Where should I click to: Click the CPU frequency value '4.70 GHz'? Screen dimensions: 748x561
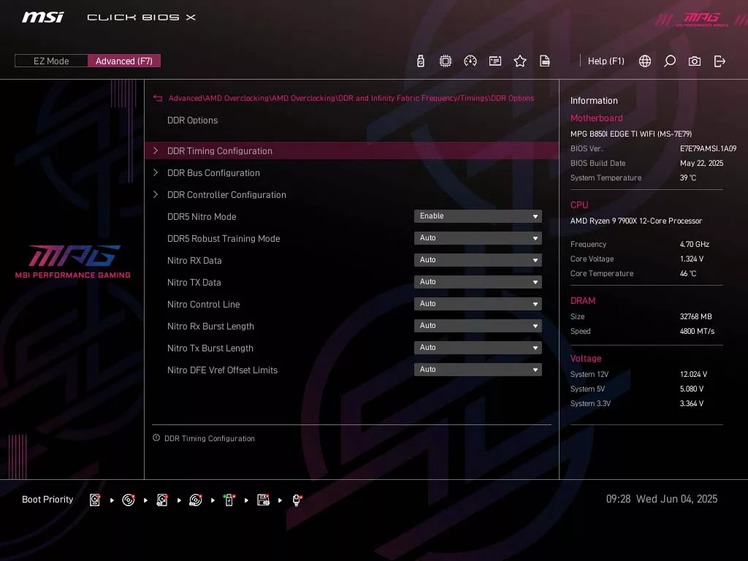(695, 244)
